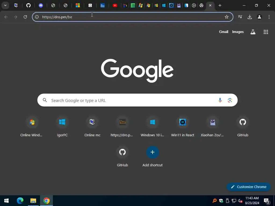The image size is (275, 206).
Task: Open the notification center icon
Action: (x=267, y=201)
